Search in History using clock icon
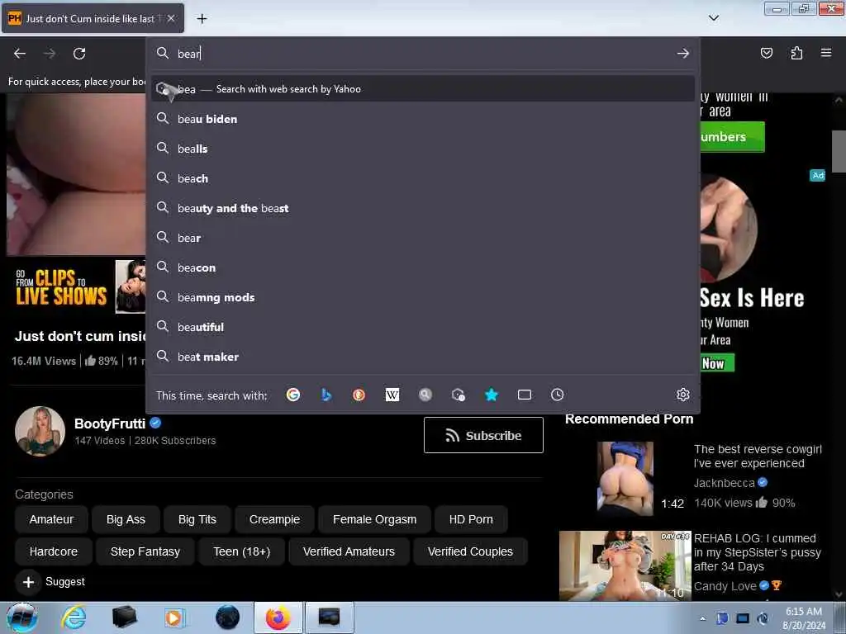This screenshot has width=846, height=634. (x=558, y=395)
